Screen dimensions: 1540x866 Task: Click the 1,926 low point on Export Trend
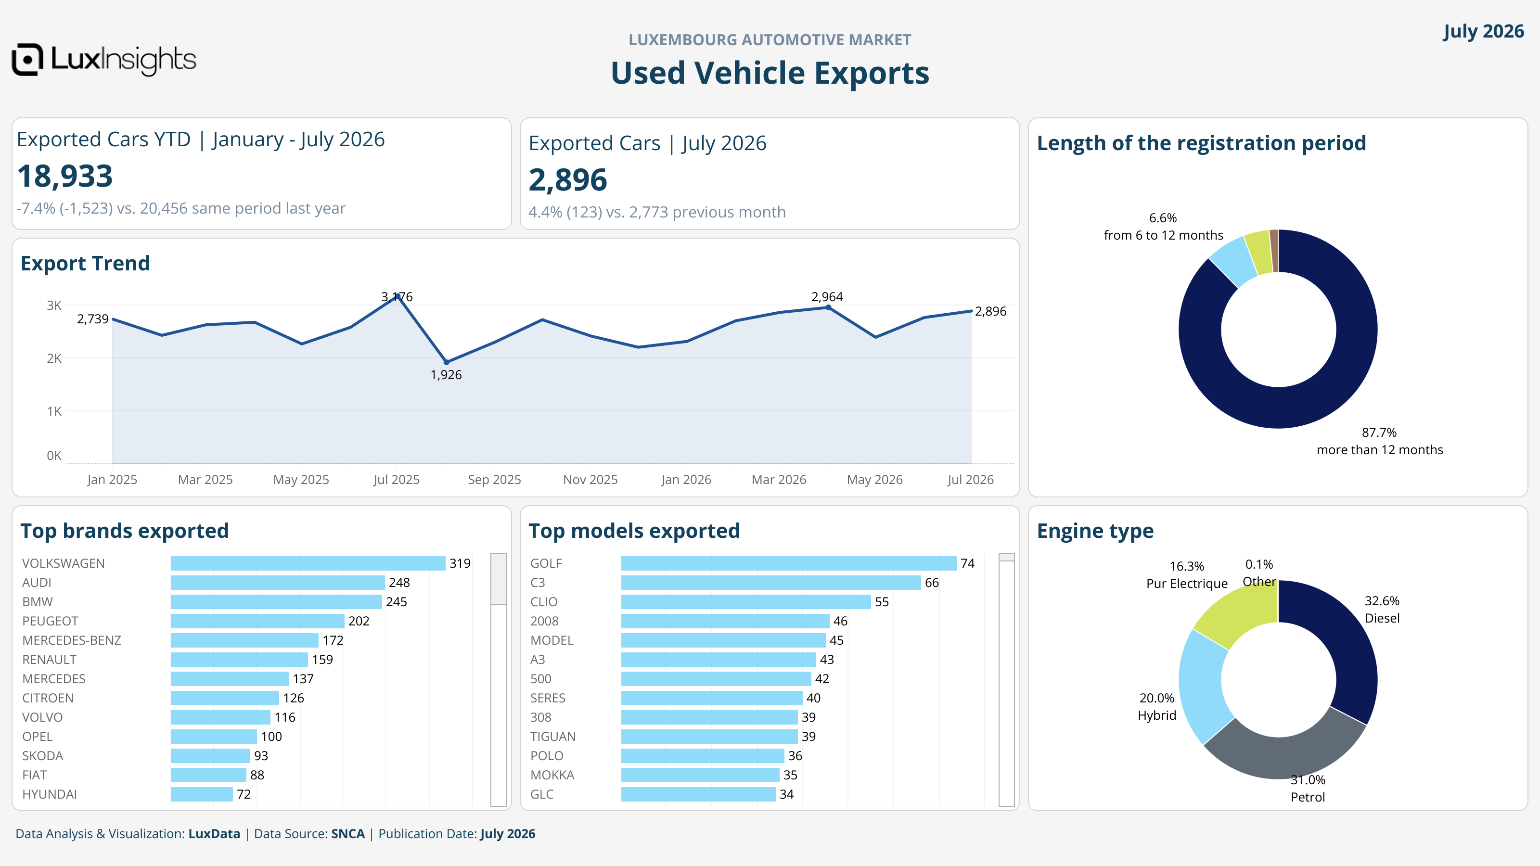point(446,362)
